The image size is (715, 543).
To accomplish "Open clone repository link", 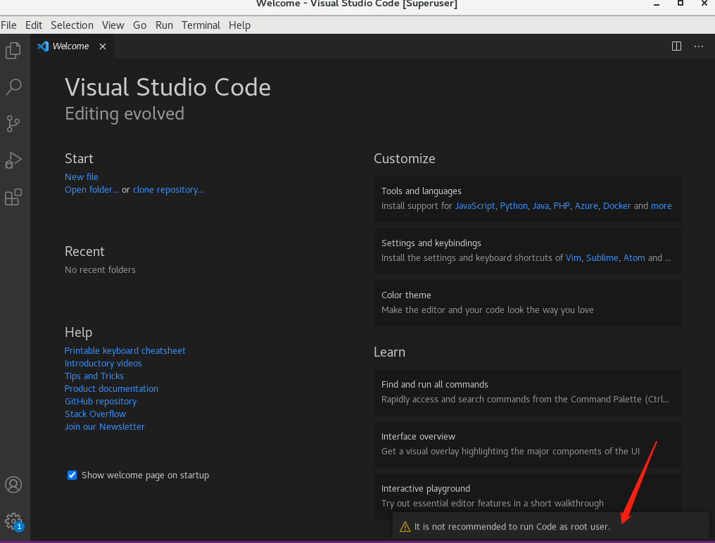I will click(168, 189).
